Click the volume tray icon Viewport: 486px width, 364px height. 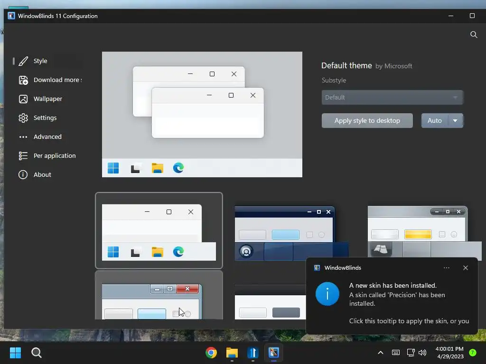(422, 353)
